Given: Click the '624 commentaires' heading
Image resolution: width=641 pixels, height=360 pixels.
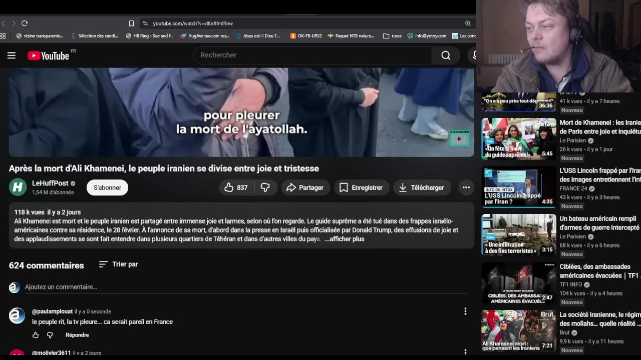Looking at the screenshot, I should [47, 265].
